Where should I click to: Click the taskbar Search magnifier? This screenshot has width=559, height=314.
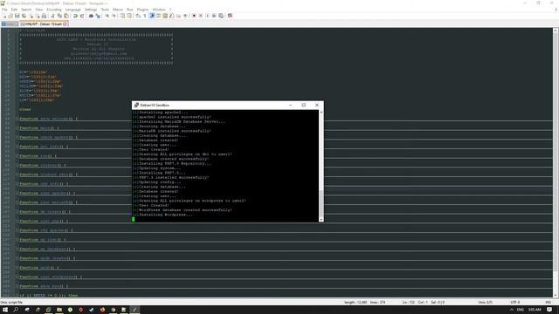(x=16, y=310)
